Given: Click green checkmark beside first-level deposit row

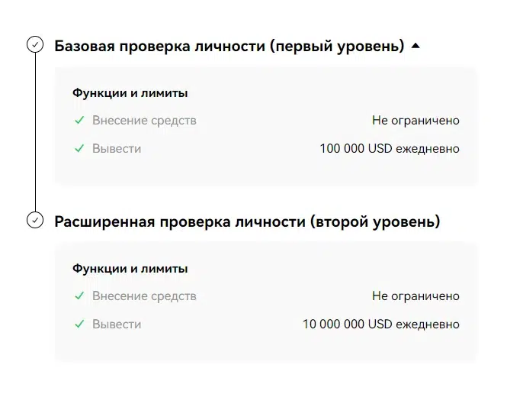Looking at the screenshot, I should 79,120.
